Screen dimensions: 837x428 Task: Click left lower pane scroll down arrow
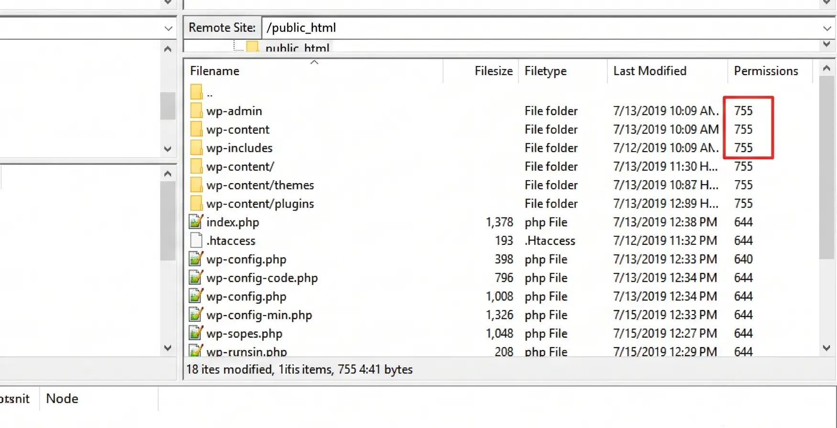point(167,348)
